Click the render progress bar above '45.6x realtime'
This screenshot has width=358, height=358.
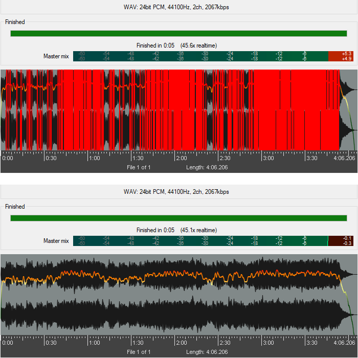pyautogui.click(x=179, y=34)
